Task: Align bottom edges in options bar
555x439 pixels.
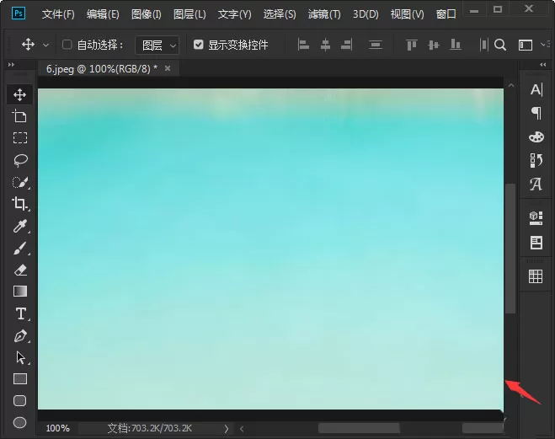Action: pyautogui.click(x=455, y=45)
